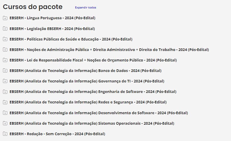Click 'Expandir todos' link
Viewport: 231px width, 141px height.
(85, 8)
